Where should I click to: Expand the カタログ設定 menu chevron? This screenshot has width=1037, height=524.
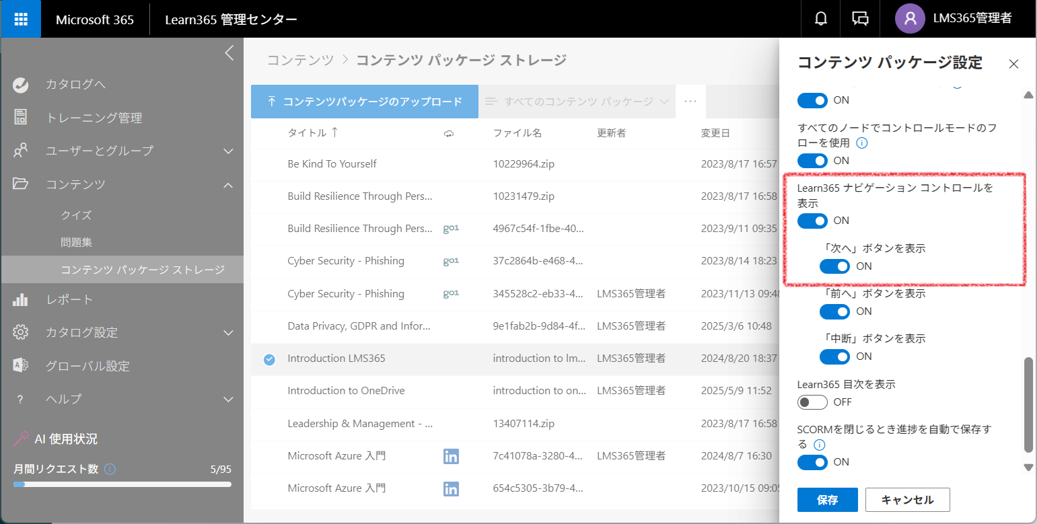pyautogui.click(x=228, y=332)
